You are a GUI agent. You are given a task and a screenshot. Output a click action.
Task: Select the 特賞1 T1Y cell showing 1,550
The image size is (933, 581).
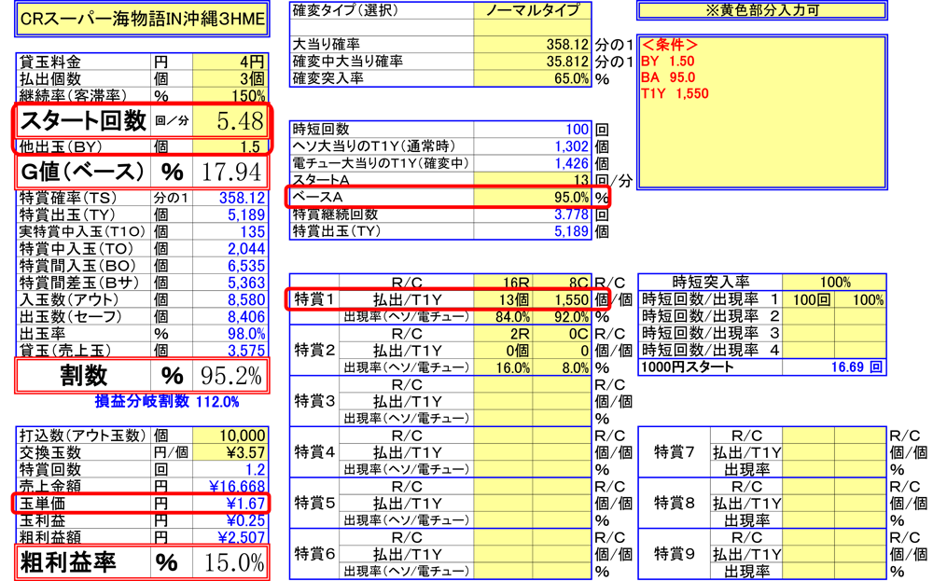click(x=562, y=299)
